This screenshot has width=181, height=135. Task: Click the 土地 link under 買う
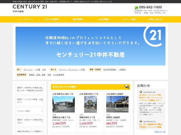click(x=44, y=70)
